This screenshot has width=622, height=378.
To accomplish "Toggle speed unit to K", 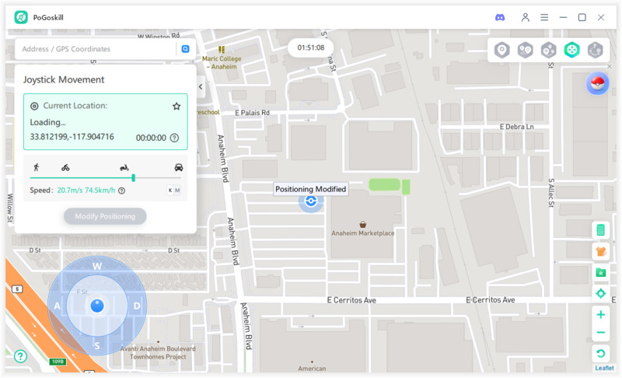I will [170, 190].
